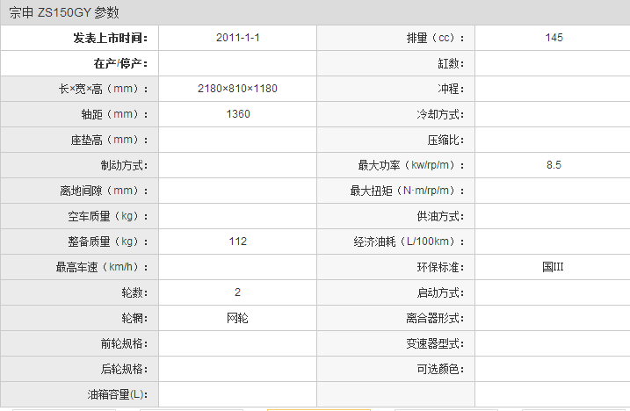Select the 冲程 label
Viewport: 630px width, 411px height.
point(451,89)
